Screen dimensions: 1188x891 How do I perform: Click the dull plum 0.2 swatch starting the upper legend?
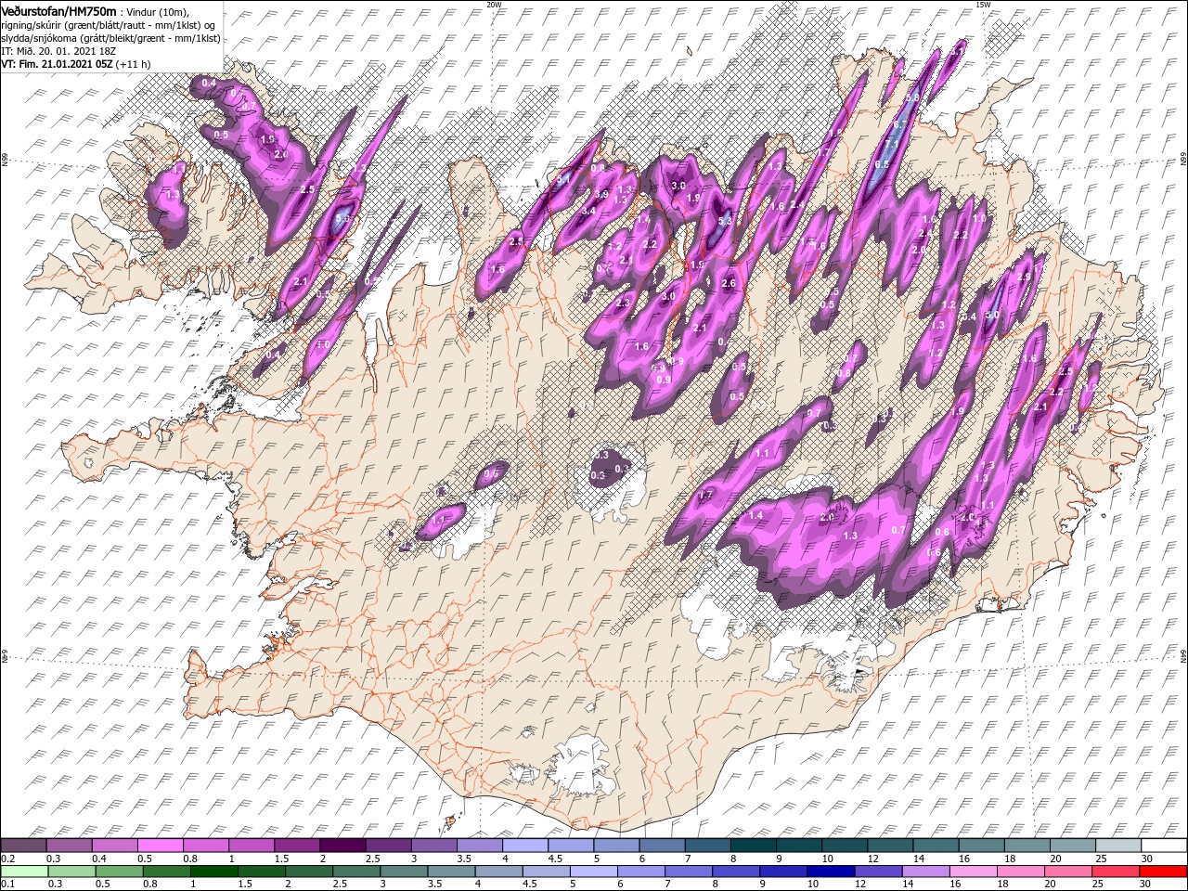25,846
